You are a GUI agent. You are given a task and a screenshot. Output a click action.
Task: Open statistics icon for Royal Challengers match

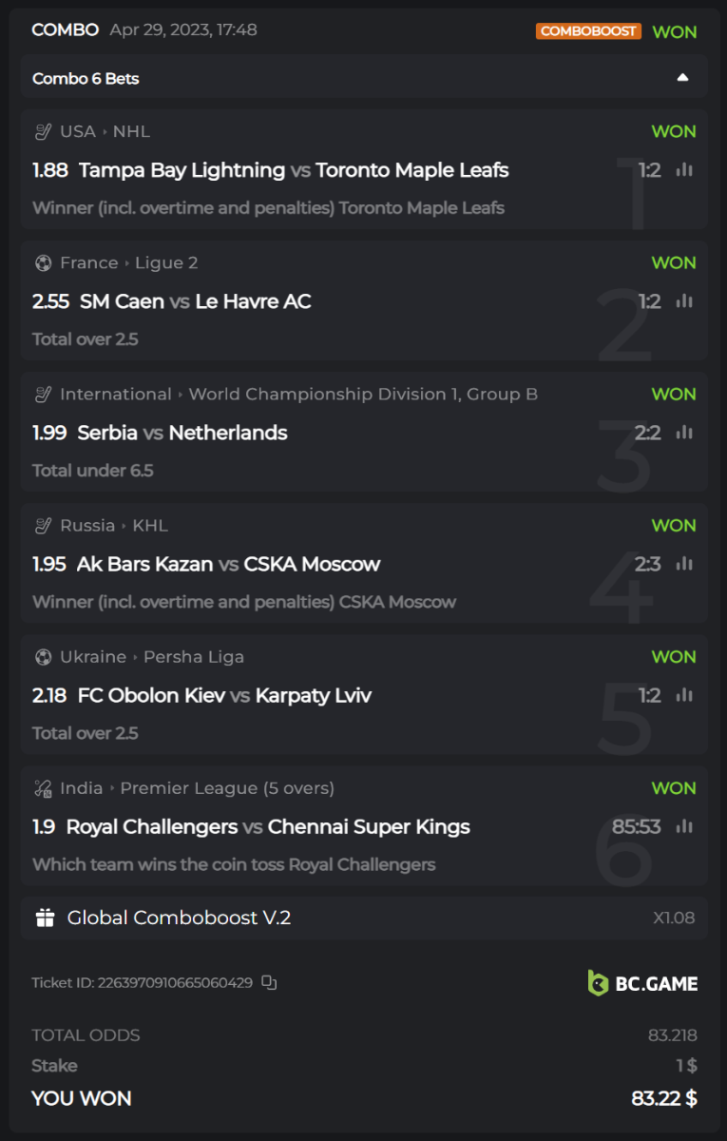tap(684, 826)
